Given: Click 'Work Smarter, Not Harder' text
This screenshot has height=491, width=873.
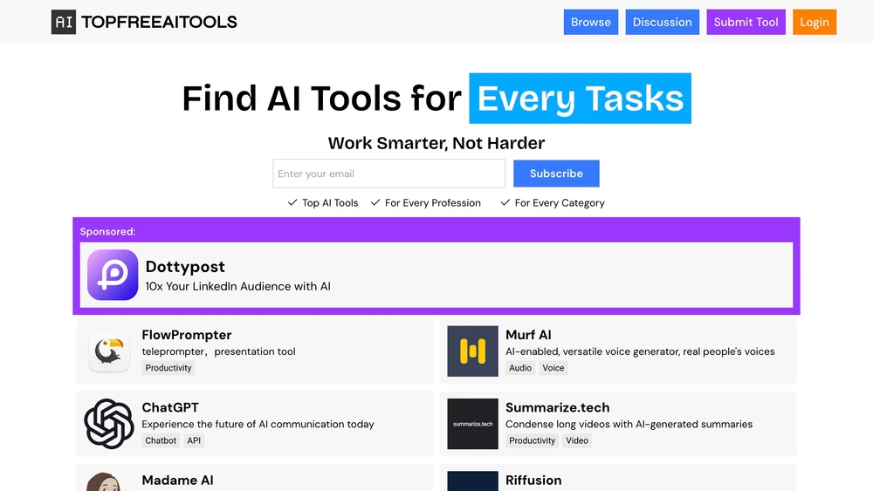Looking at the screenshot, I should point(436,143).
